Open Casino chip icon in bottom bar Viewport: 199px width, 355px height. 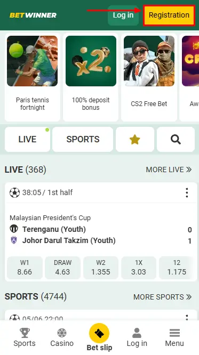[x=62, y=333]
